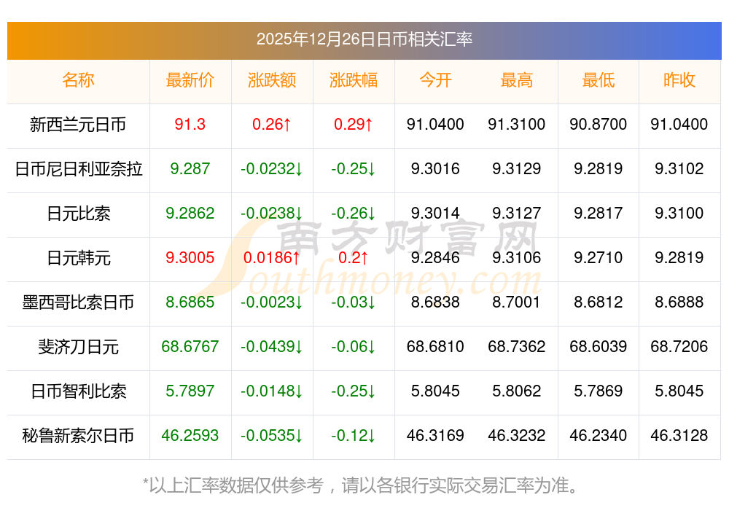Click high value 5.8062

517,391
